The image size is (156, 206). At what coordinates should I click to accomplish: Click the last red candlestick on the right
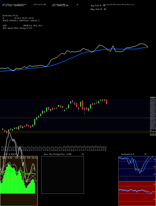click(107, 102)
